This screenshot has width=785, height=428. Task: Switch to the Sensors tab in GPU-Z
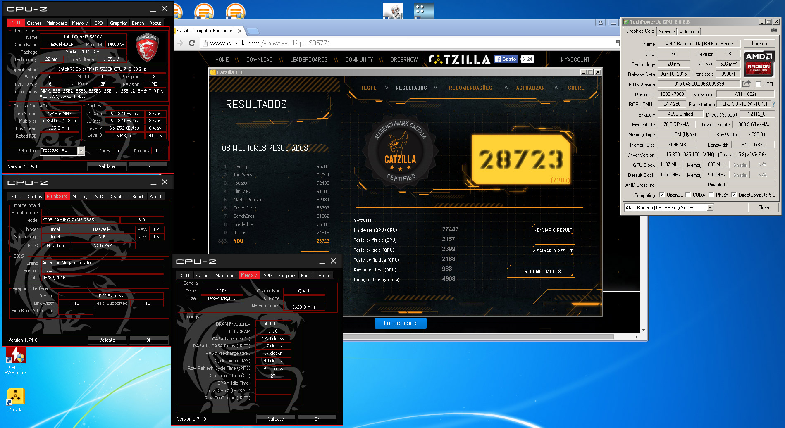pos(666,32)
